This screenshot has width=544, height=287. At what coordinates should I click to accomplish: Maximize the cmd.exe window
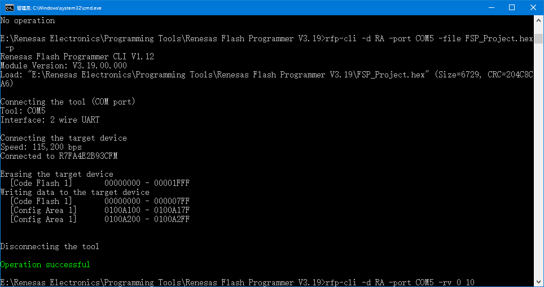(512, 7)
